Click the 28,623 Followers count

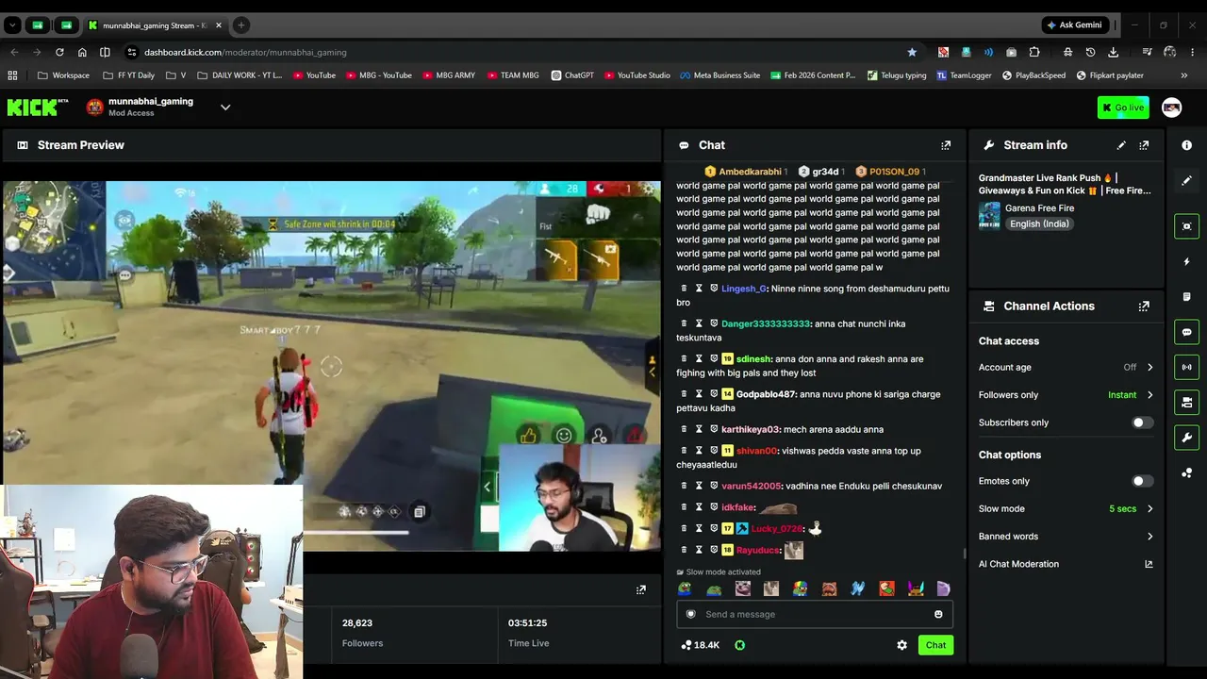(x=357, y=623)
